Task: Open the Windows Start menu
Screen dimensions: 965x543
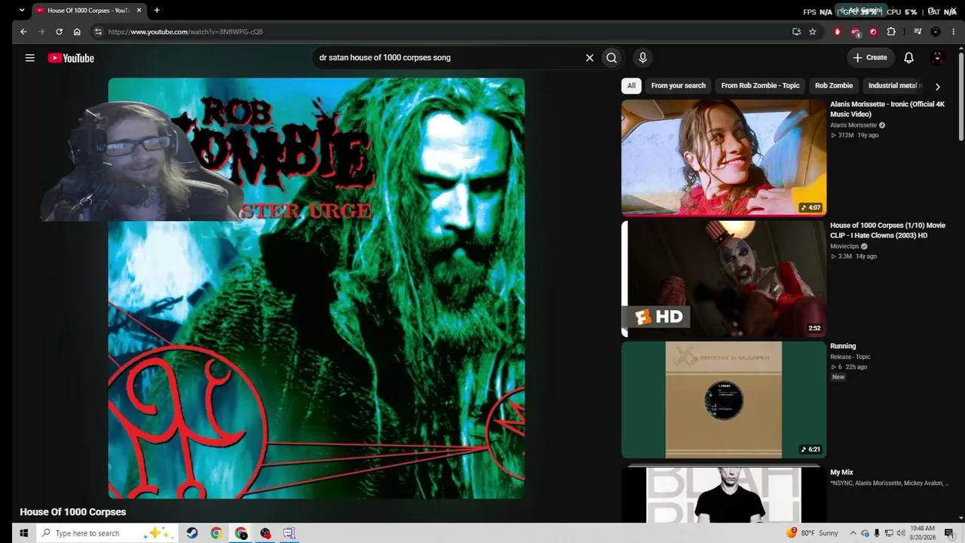Action: point(23,533)
